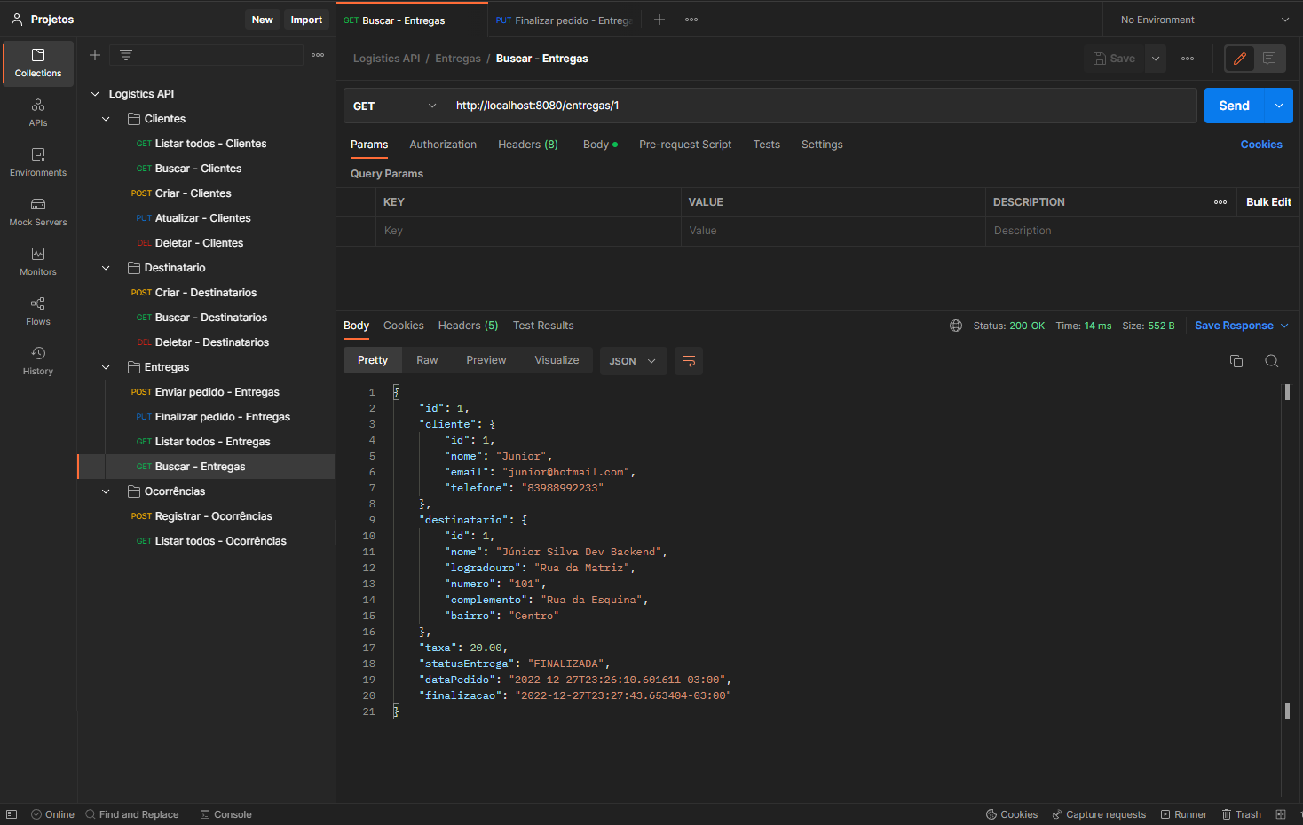Open the HTTP method GET dropdown

pyautogui.click(x=395, y=106)
